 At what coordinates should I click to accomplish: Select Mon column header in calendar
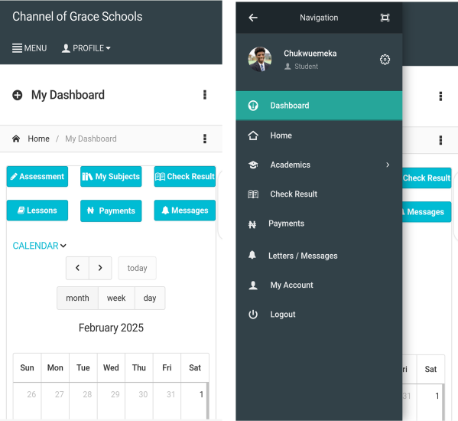(x=55, y=367)
